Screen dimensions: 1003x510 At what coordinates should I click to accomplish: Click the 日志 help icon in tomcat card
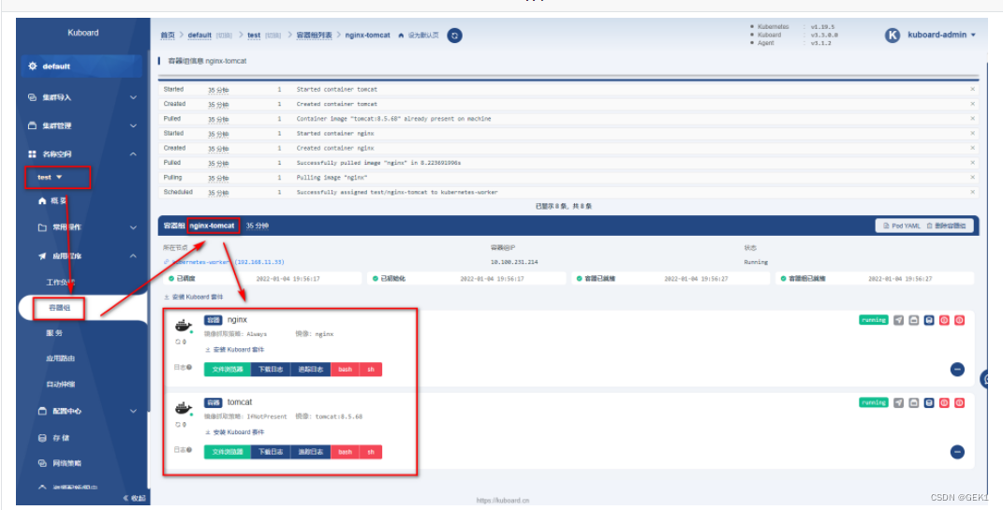189,450
